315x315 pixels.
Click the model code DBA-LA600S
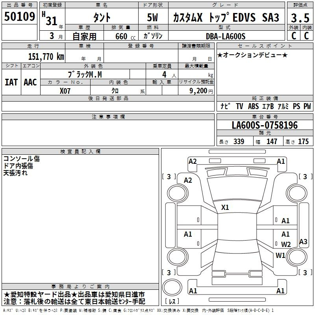point(225,36)
